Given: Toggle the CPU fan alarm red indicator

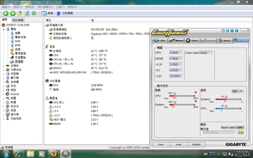Looking at the screenshot, I should tap(196, 92).
